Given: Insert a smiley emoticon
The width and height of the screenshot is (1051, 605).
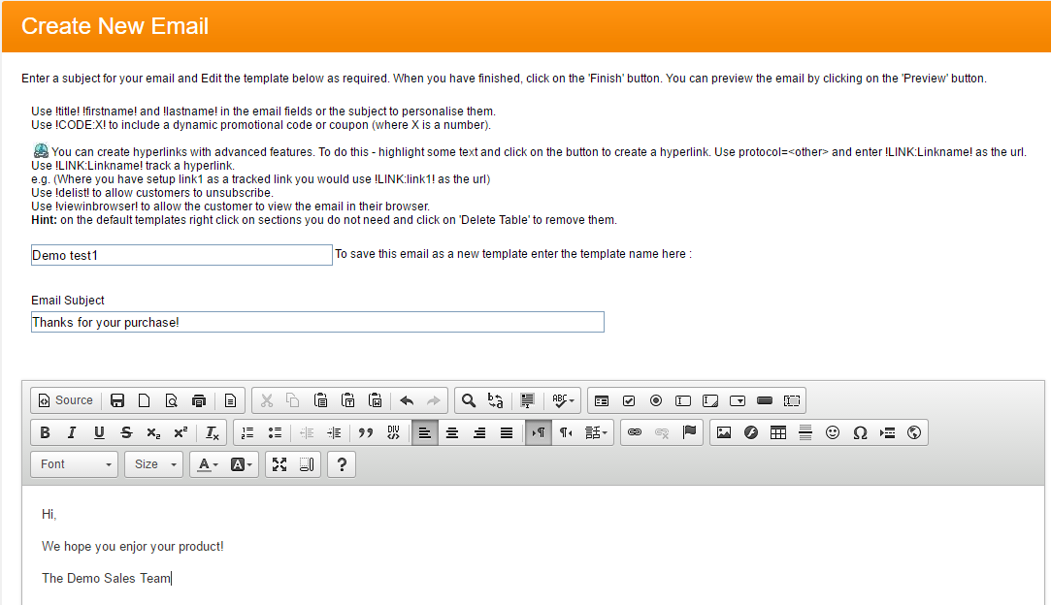Looking at the screenshot, I should coord(833,432).
